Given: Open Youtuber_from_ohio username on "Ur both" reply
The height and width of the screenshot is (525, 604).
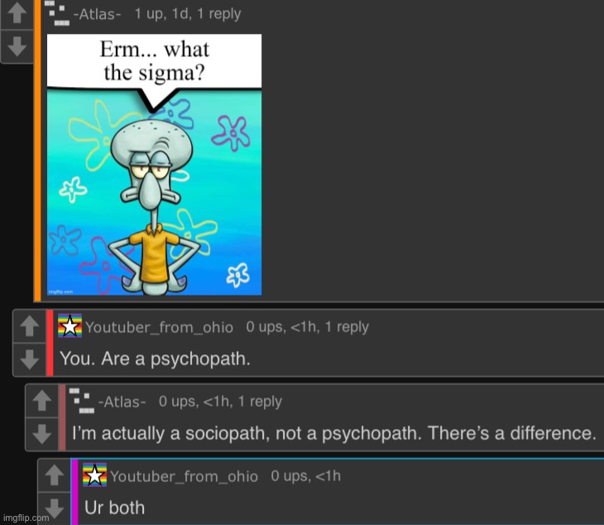Looking at the screenshot, I should click(184, 476).
